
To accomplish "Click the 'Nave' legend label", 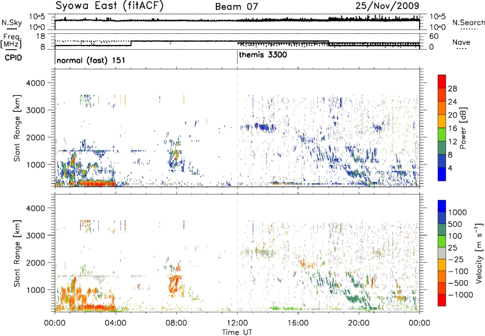I will 461,42.
